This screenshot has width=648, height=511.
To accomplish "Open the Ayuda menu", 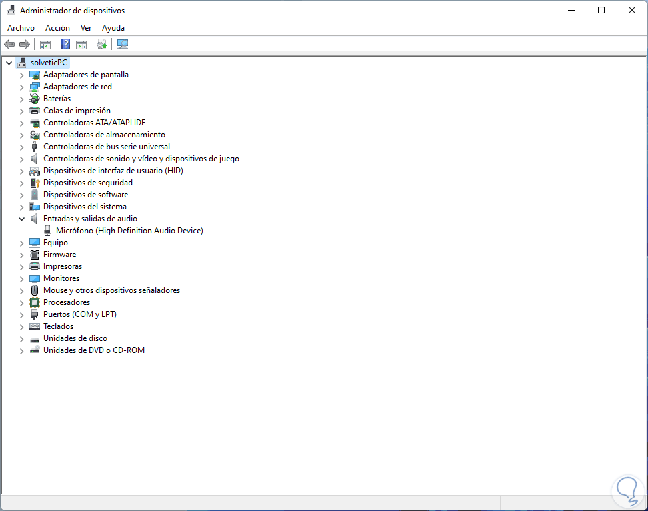I will (113, 28).
